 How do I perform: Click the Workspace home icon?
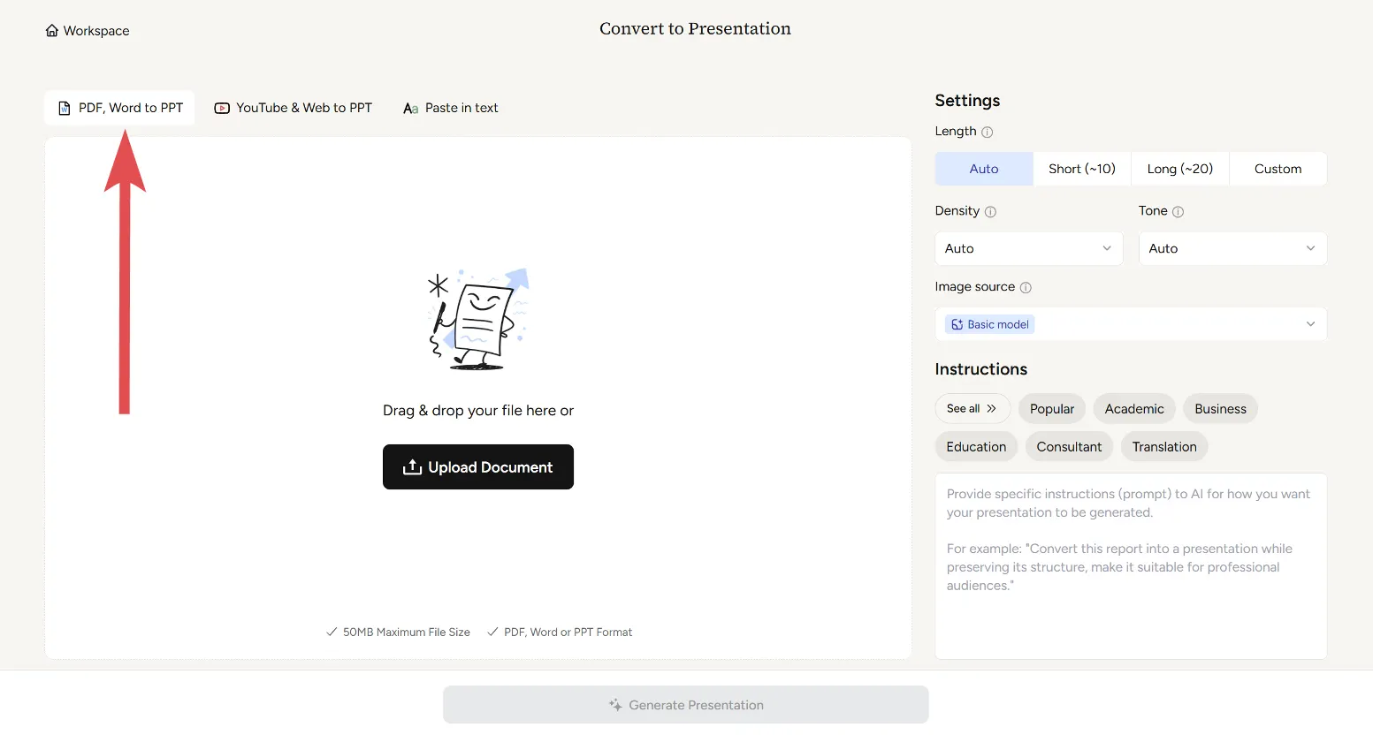coord(52,31)
